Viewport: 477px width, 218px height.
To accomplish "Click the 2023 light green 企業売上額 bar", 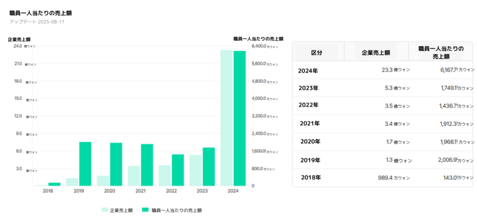I will coord(196,170).
